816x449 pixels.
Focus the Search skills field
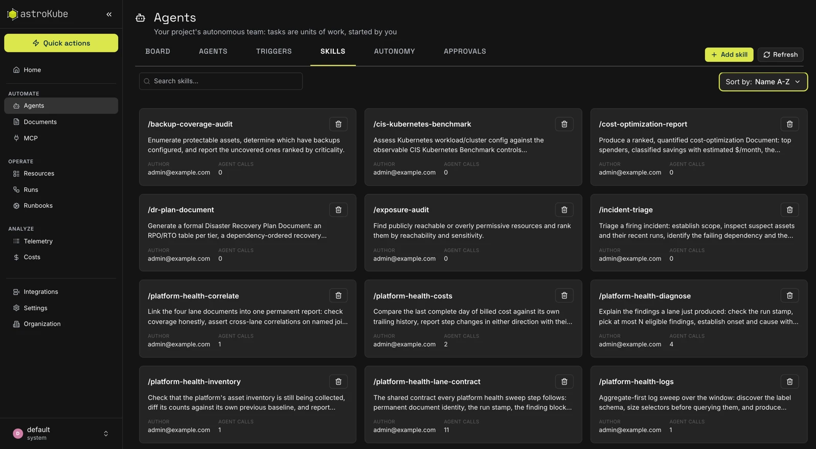[221, 81]
